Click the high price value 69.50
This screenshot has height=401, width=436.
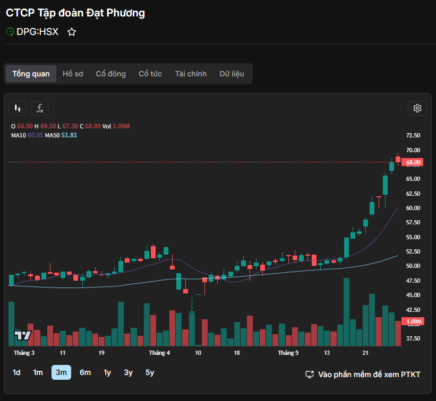pos(48,126)
